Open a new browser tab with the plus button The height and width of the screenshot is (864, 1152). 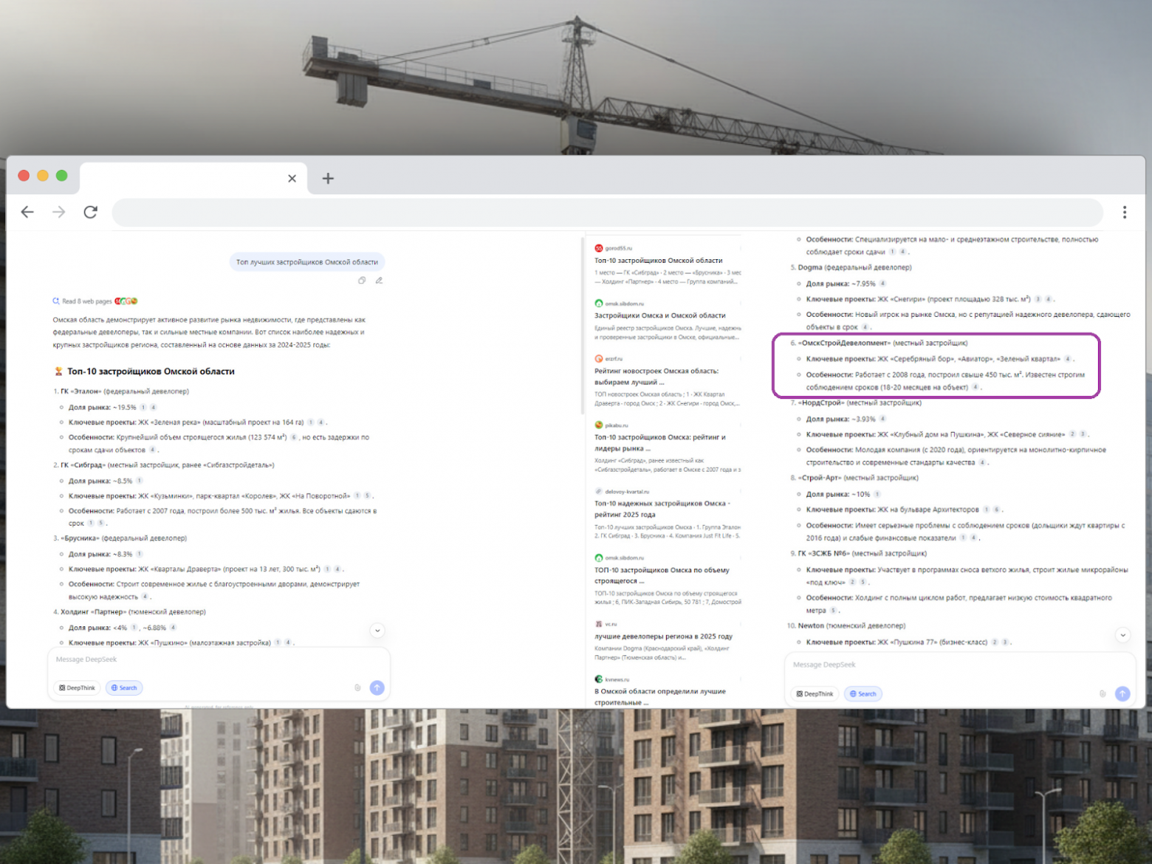click(327, 178)
